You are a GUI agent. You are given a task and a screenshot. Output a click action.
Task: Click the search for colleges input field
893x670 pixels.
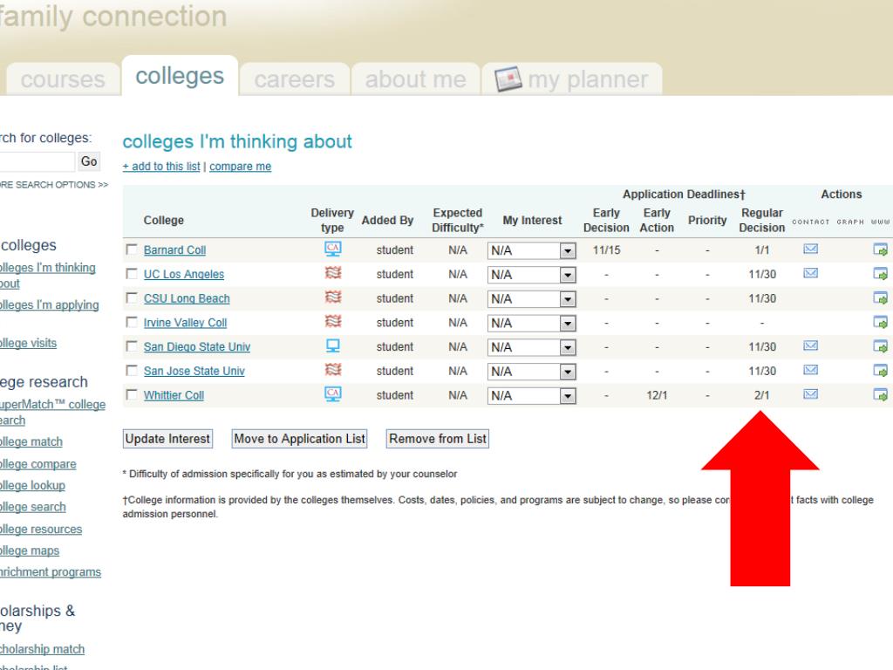click(x=37, y=161)
